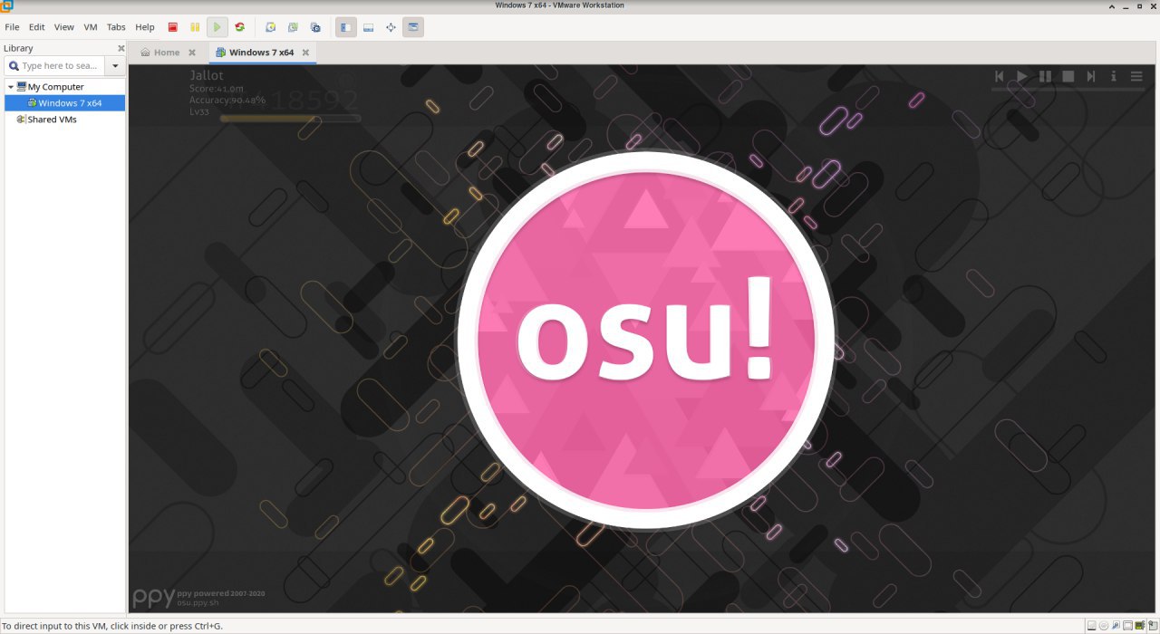Click the ppy powered logo

coord(154,598)
